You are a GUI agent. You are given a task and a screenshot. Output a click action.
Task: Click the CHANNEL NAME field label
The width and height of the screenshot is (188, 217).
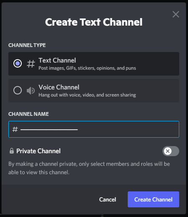coord(28,114)
